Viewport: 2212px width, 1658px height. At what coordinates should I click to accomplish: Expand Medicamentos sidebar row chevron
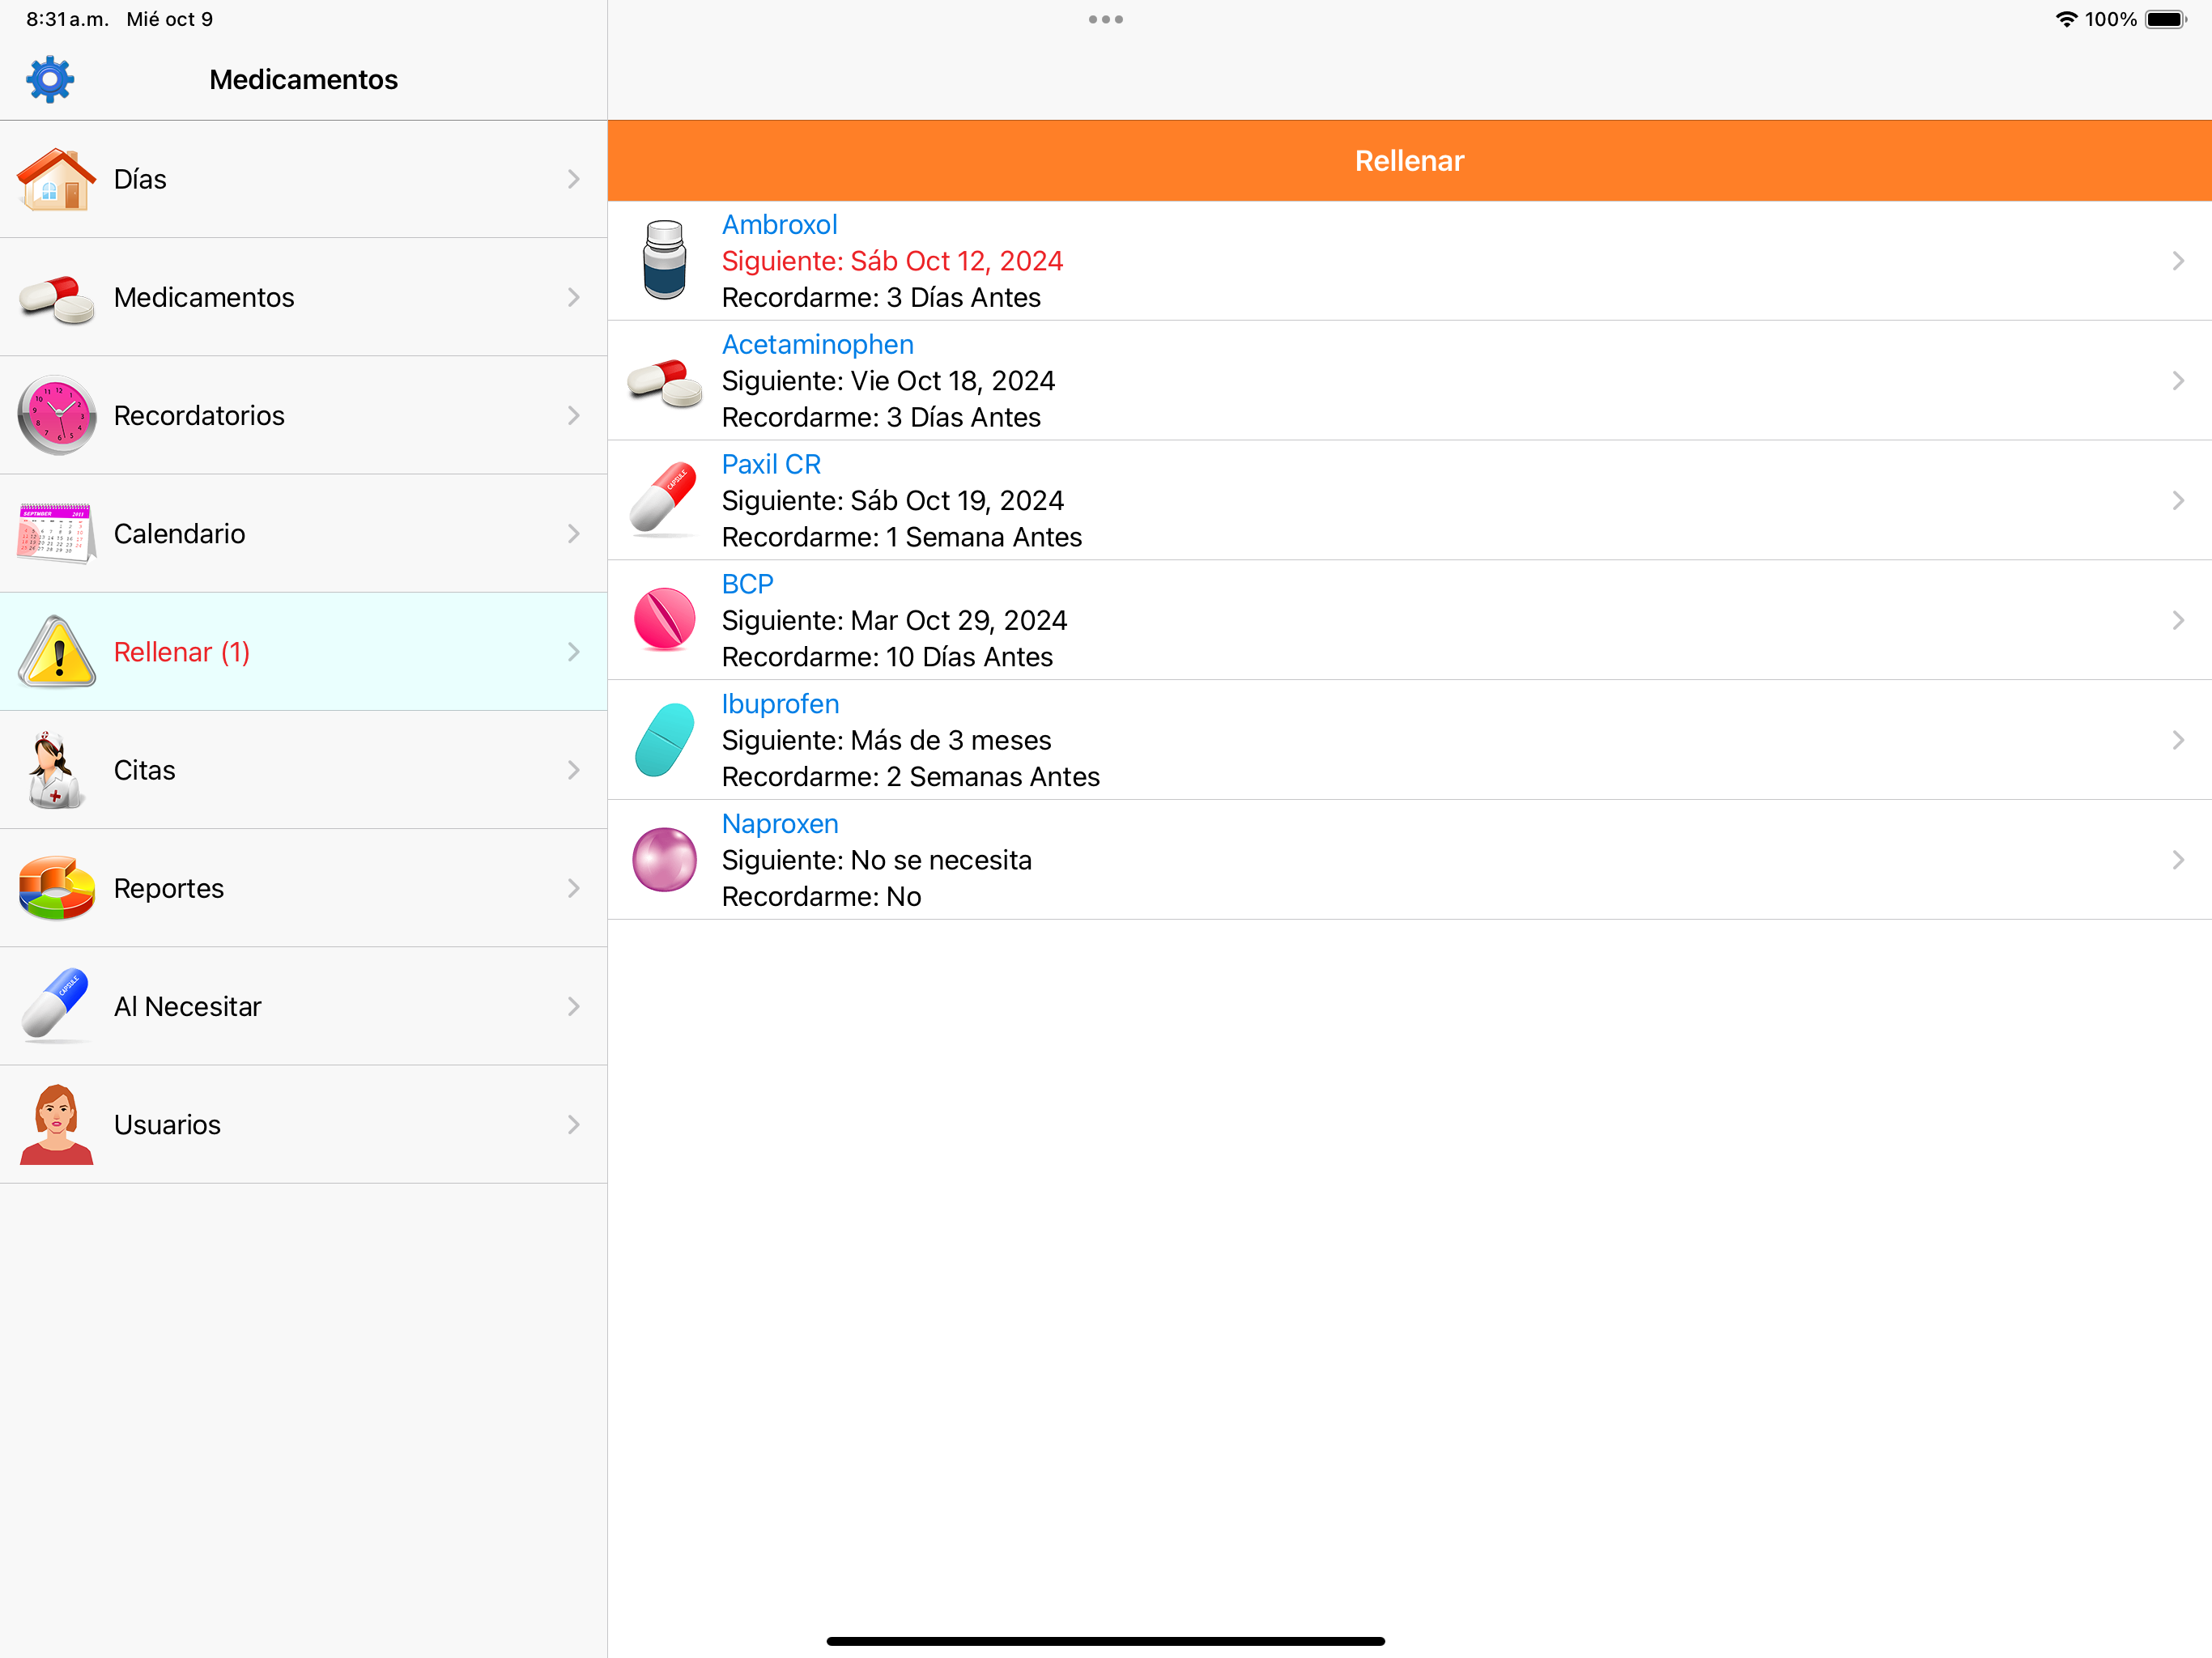[574, 297]
